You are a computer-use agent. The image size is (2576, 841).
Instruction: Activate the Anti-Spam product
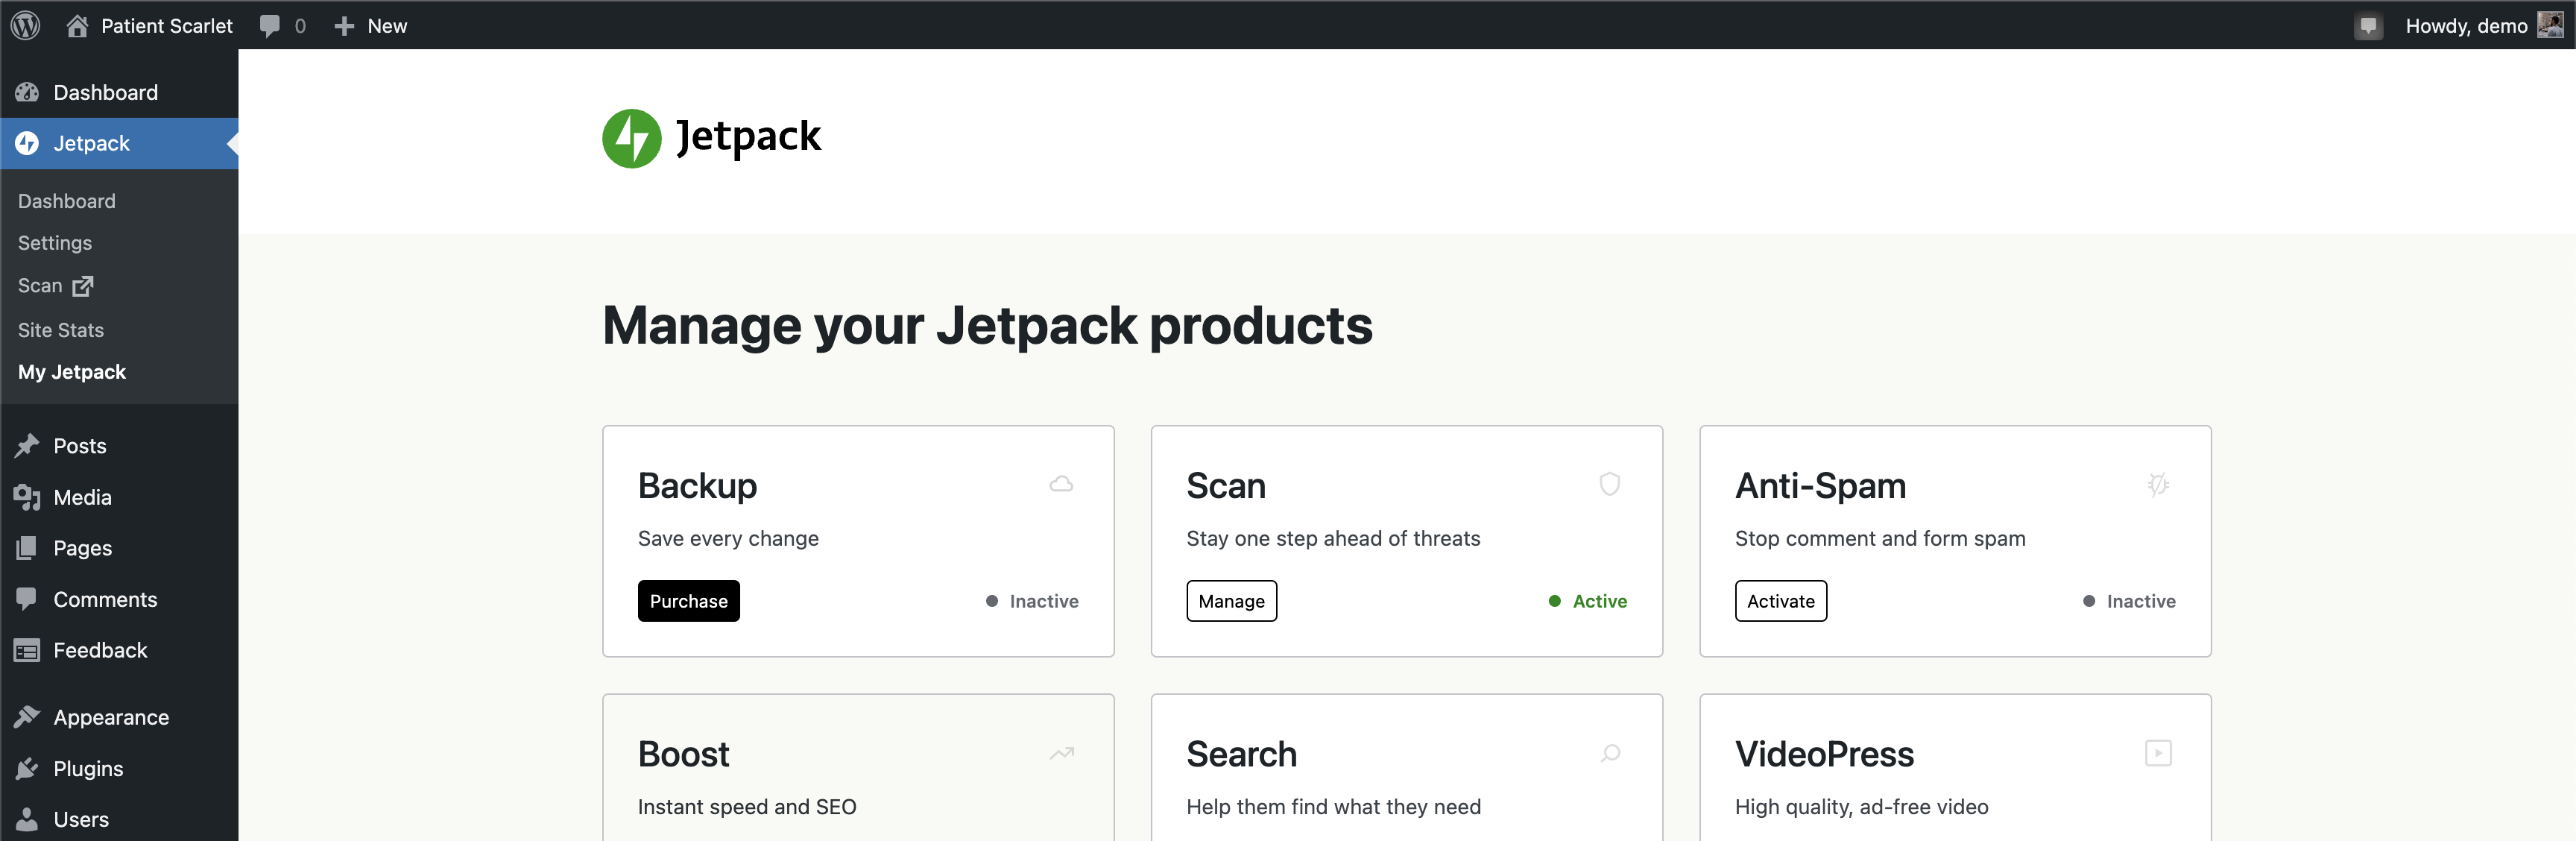pos(1781,601)
